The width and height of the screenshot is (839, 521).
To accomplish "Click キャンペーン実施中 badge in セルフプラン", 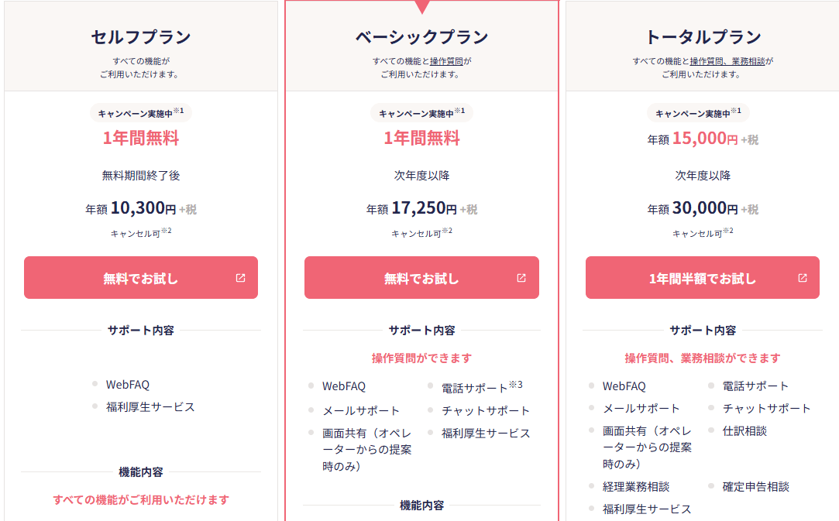I will click(140, 113).
